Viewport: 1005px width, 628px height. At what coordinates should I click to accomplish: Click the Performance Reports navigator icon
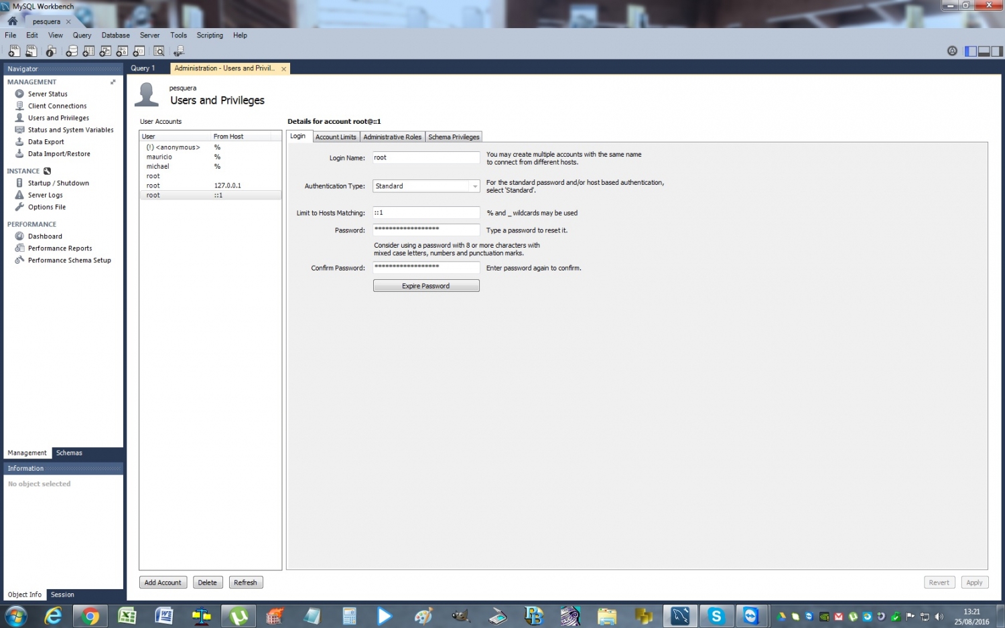(x=19, y=248)
